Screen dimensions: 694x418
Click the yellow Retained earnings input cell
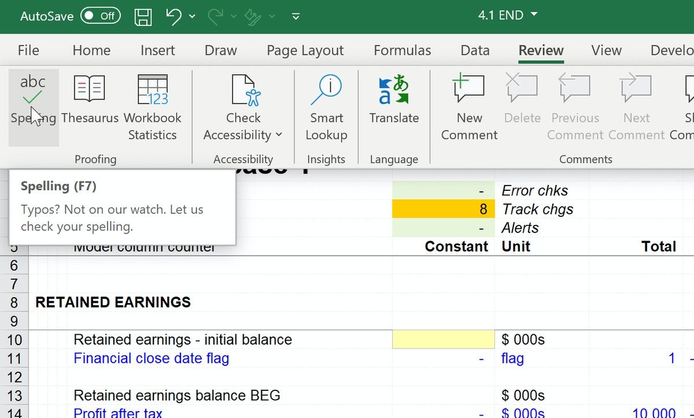pyautogui.click(x=443, y=340)
